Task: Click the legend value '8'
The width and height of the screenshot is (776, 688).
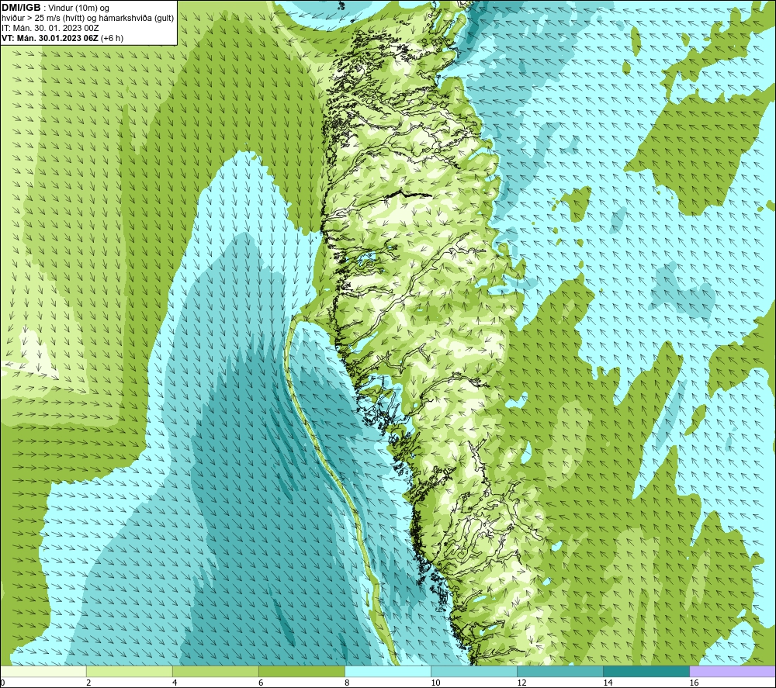Action: point(347,683)
